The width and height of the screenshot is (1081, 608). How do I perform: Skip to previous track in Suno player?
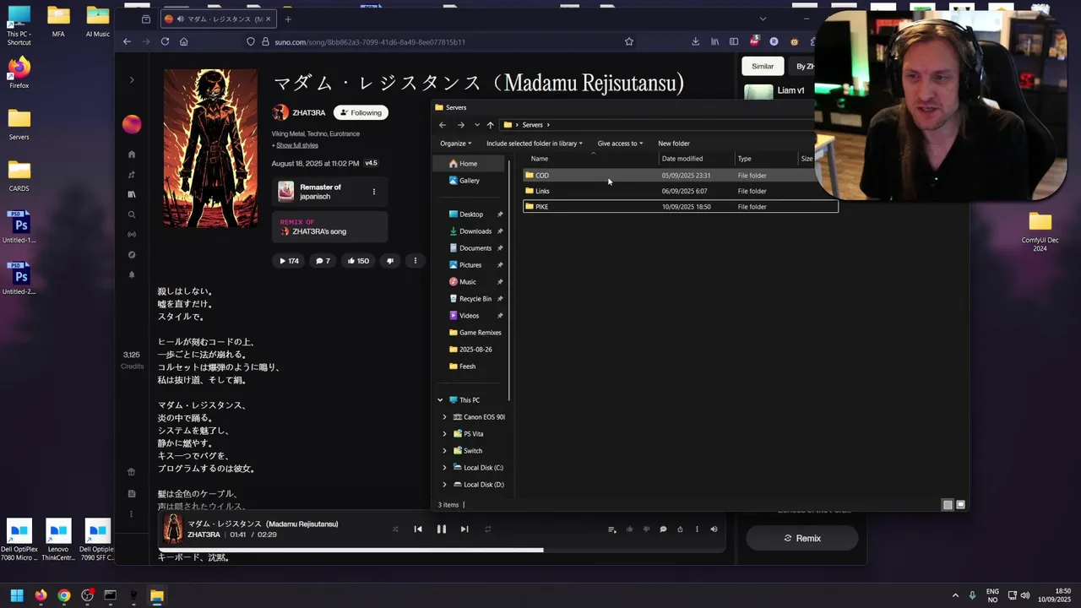pos(417,529)
